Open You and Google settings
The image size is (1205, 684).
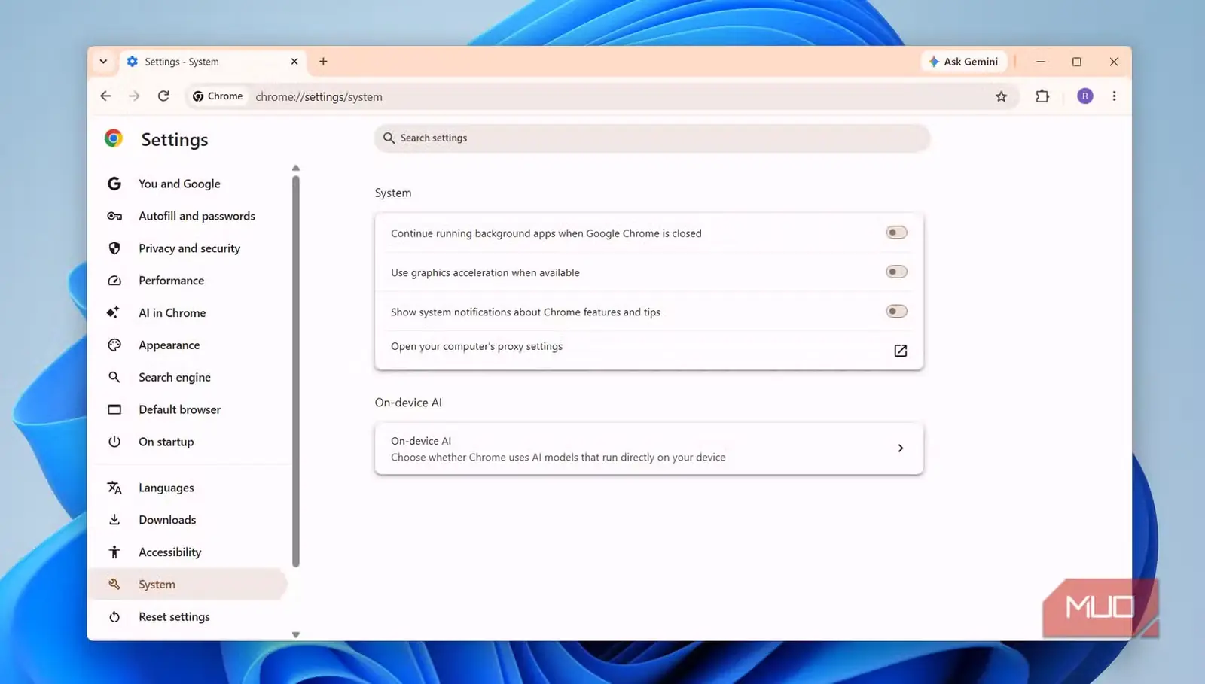point(179,184)
